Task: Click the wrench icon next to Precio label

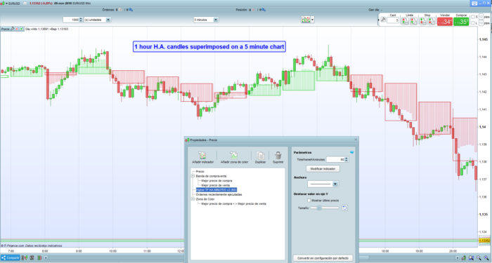Action: coord(12,29)
